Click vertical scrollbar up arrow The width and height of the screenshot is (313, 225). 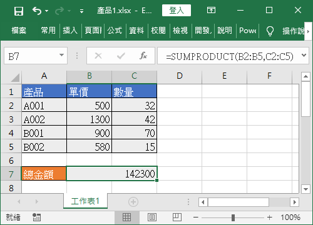point(305,76)
